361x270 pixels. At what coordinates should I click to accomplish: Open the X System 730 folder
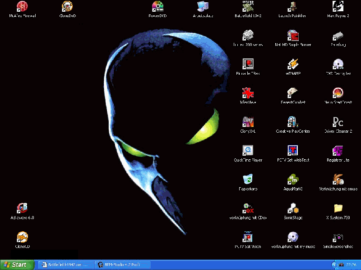point(338,208)
